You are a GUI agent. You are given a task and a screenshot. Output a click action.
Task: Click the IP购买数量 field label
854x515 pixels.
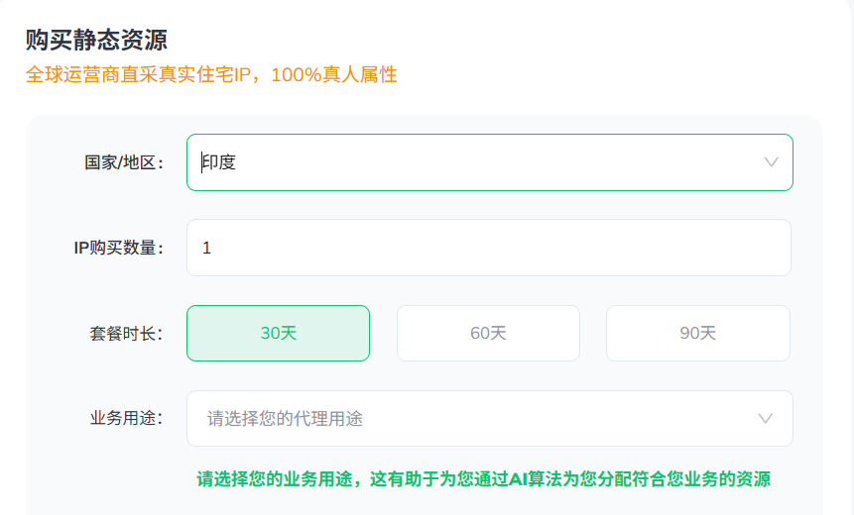click(118, 248)
